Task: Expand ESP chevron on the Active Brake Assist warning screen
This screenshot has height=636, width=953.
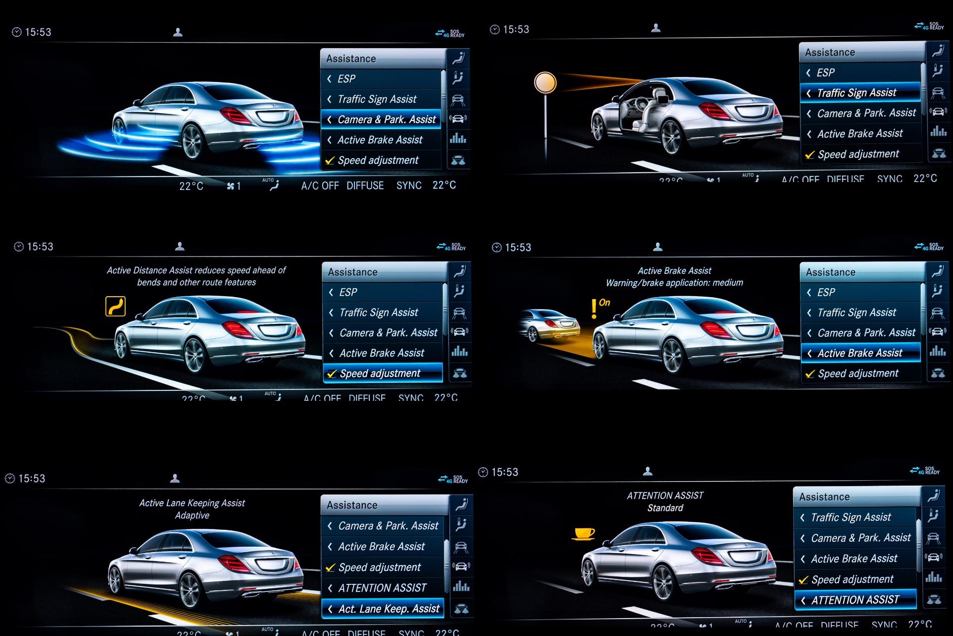Action: click(x=809, y=293)
